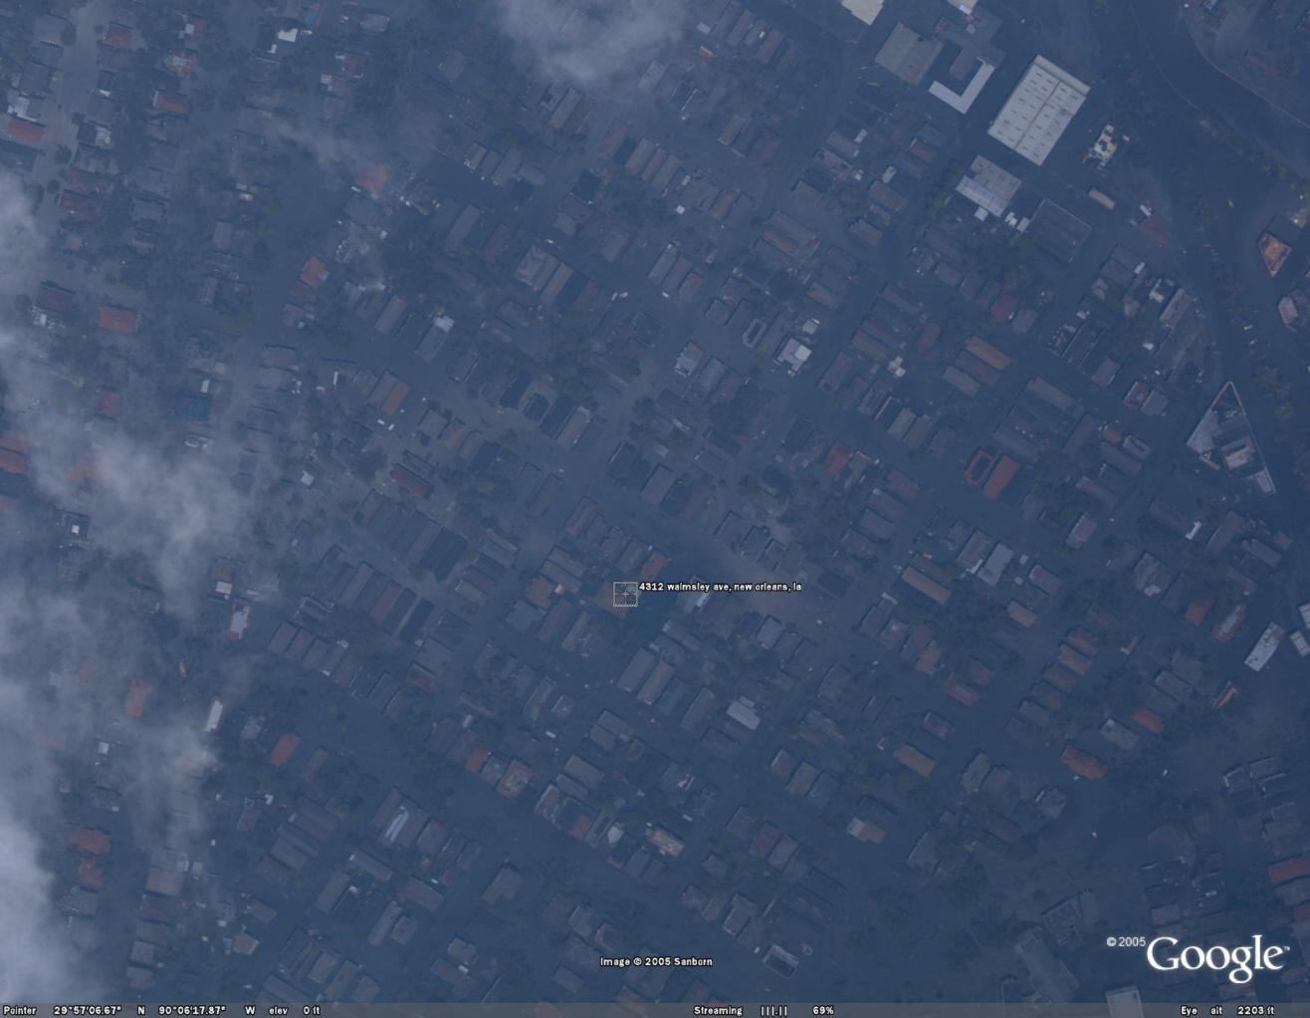Screen dimensions: 1310x1018
Task: Click the large white-roofed warehouse building
Action: coord(1038,110)
